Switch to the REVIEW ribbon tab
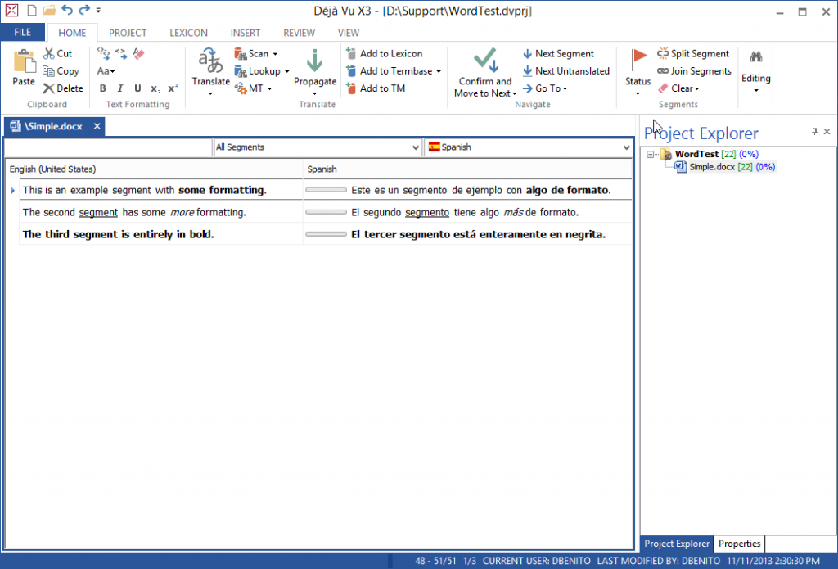This screenshot has width=838, height=569. click(299, 33)
